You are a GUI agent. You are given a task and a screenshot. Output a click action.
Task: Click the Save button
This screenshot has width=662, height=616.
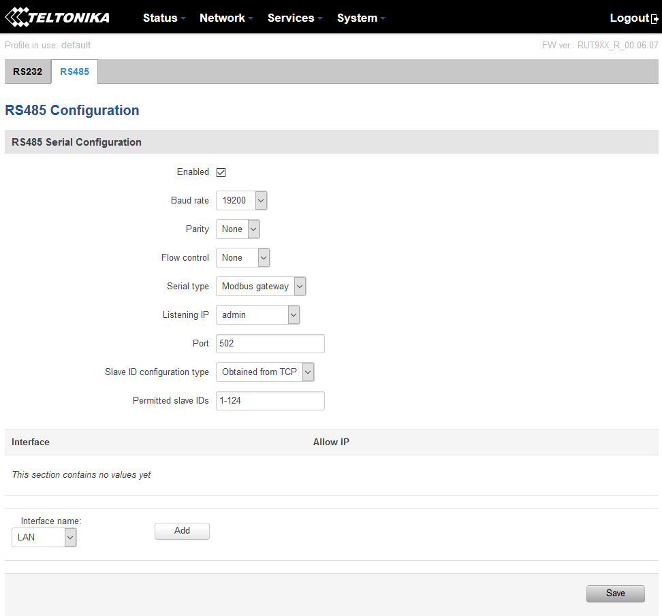pyautogui.click(x=615, y=593)
